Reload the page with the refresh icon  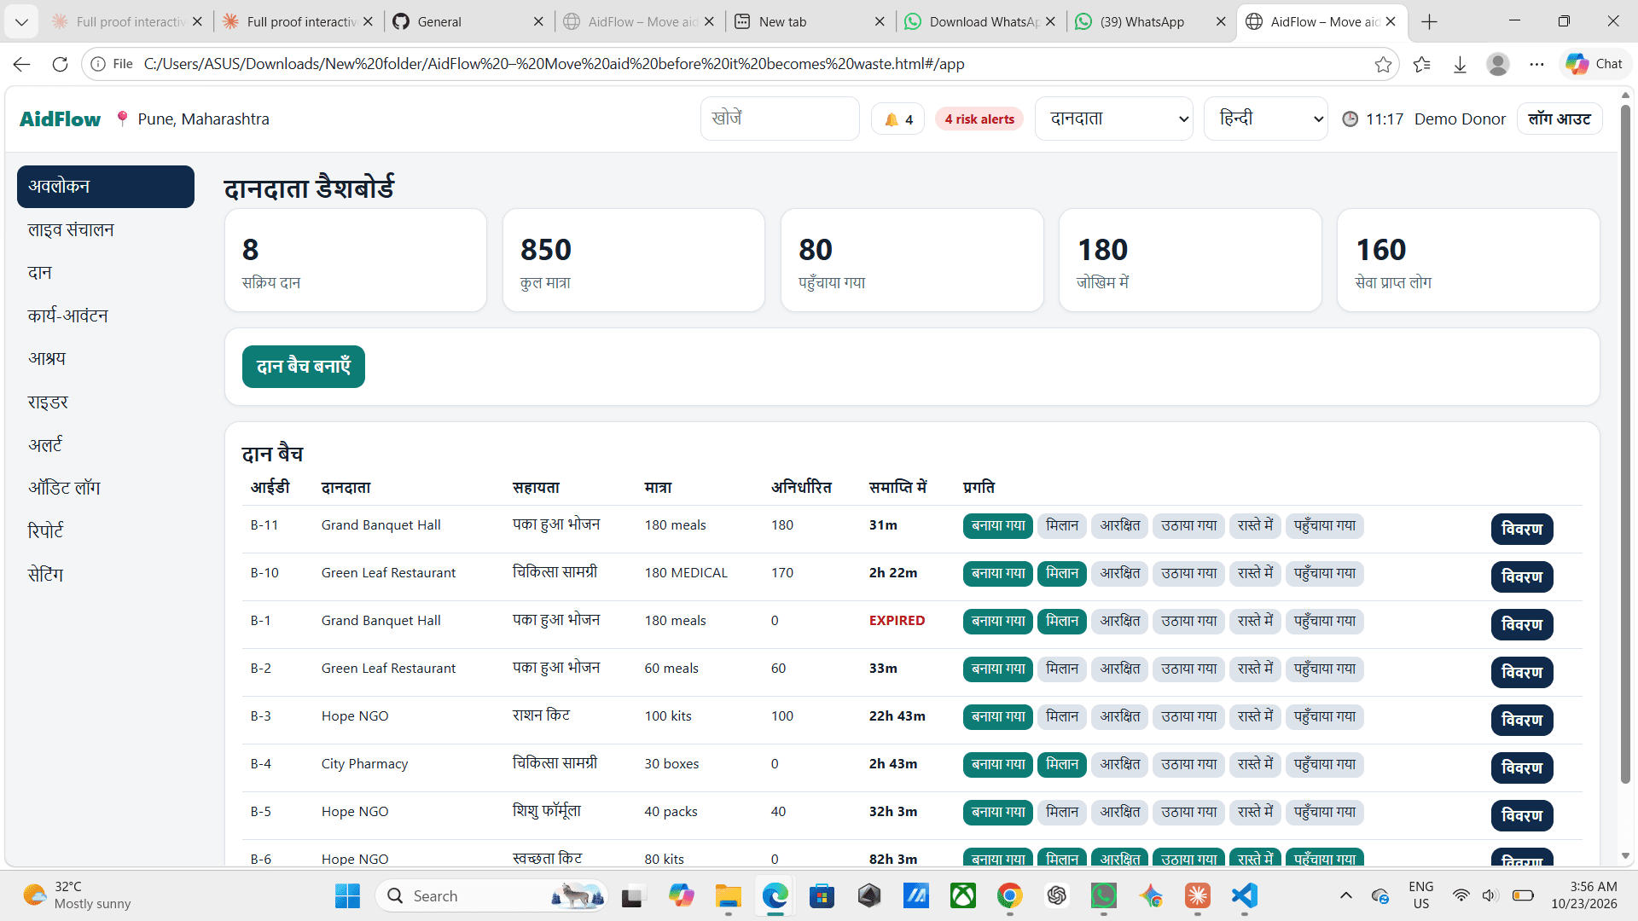coord(60,64)
